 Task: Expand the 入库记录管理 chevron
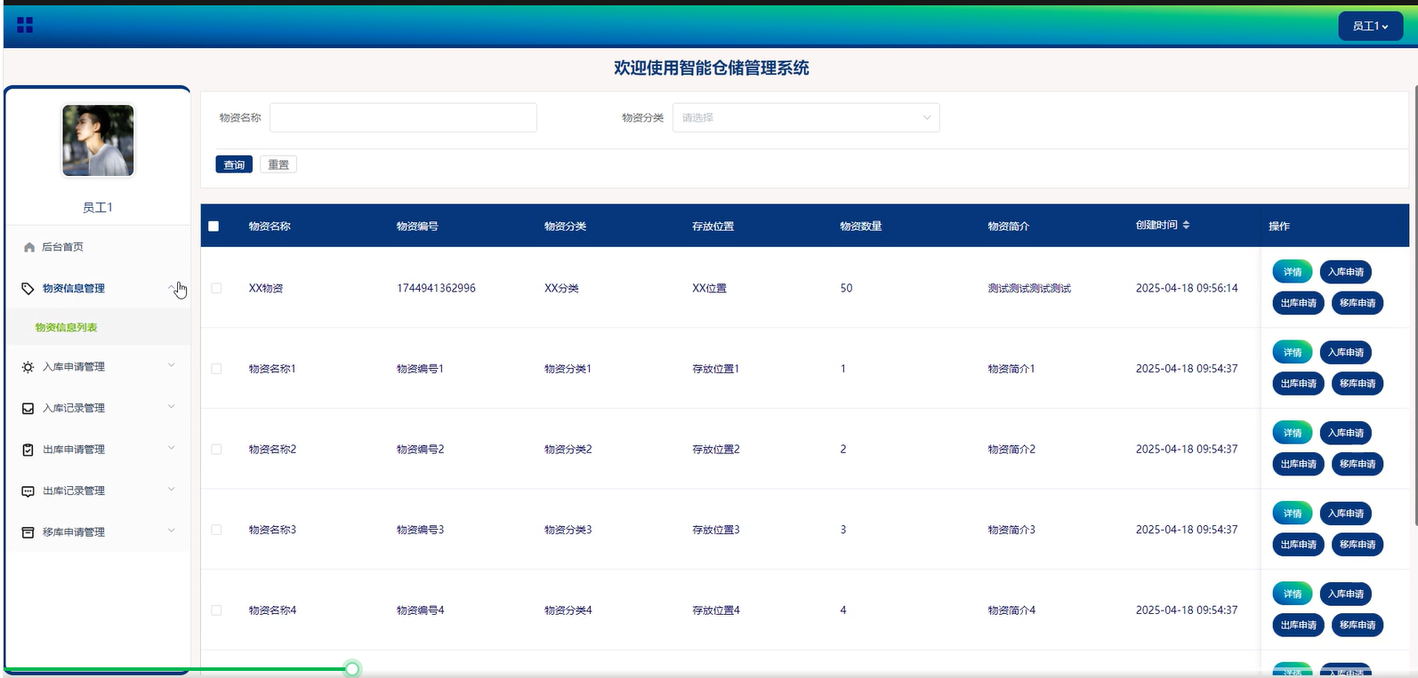point(172,407)
